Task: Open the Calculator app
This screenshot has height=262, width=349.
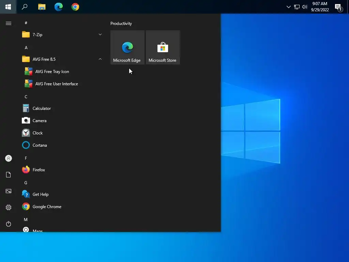Action: [x=62, y=108]
